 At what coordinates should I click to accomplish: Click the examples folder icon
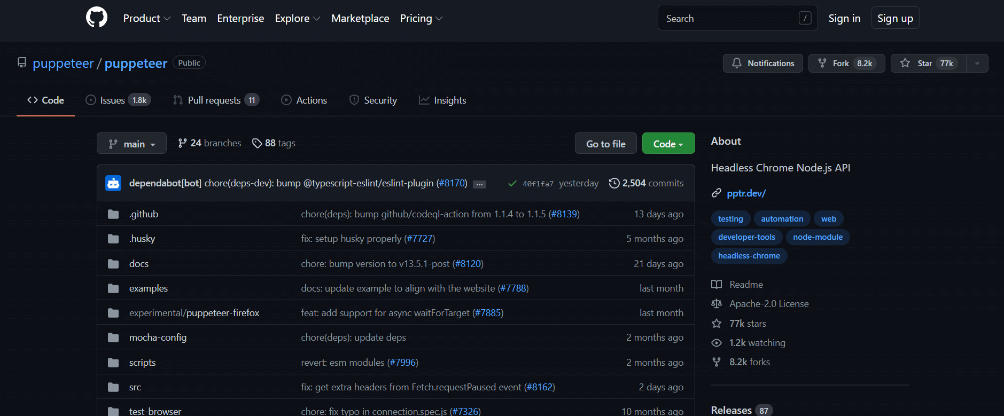[113, 288]
